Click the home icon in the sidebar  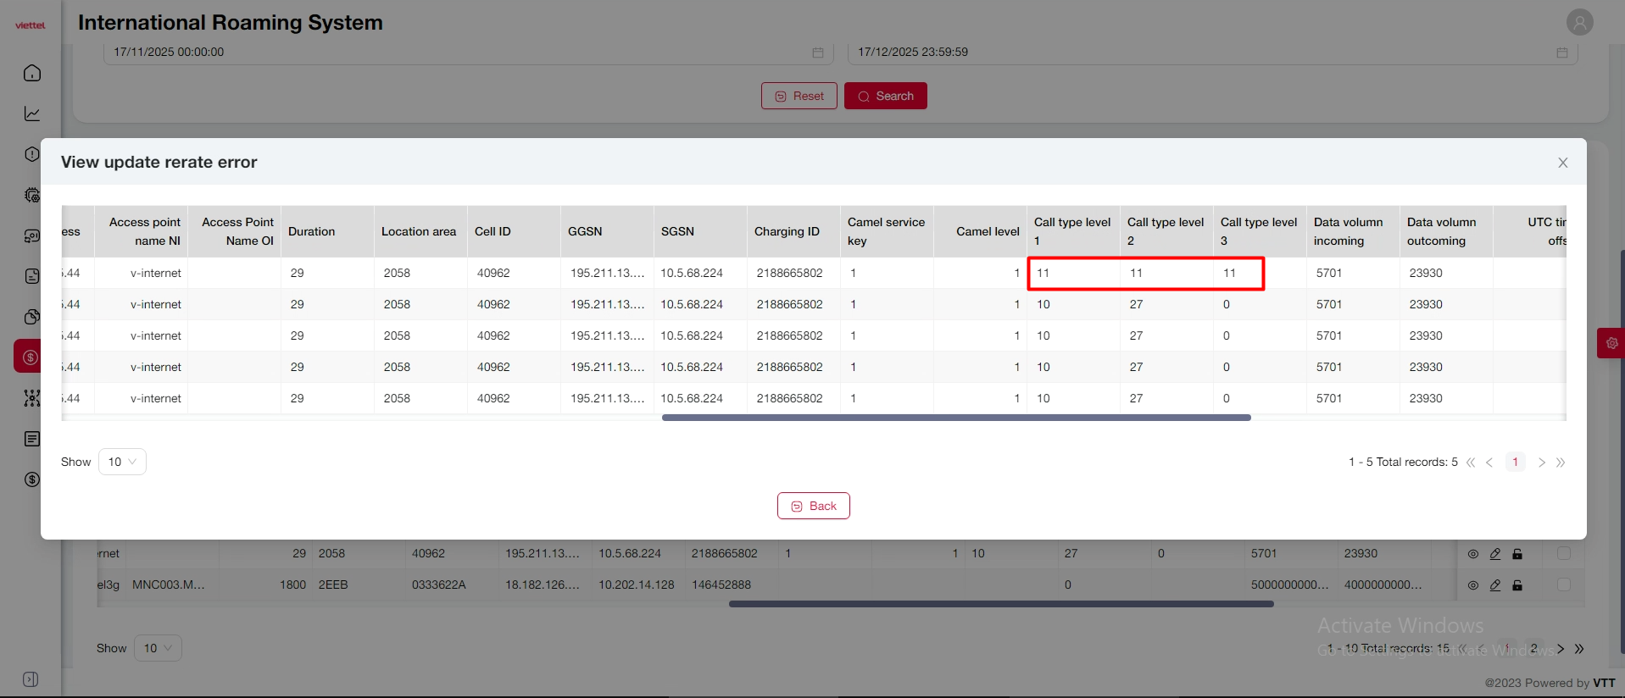pyautogui.click(x=32, y=73)
